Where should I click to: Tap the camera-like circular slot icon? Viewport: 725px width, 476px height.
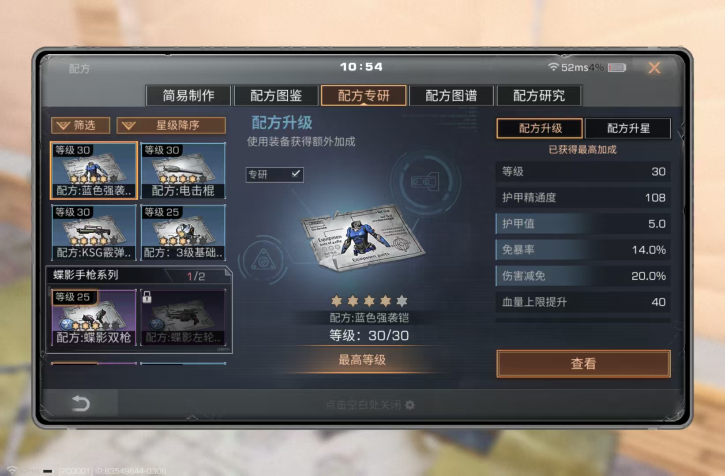click(425, 181)
